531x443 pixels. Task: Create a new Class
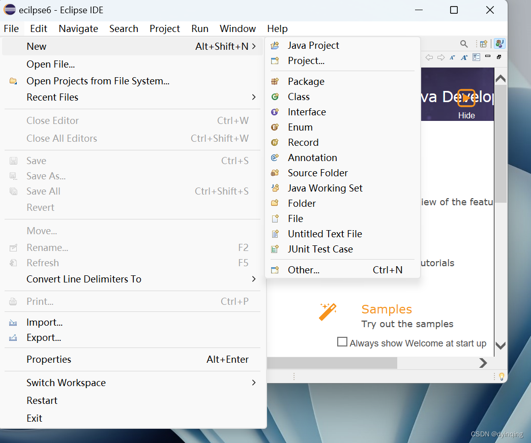(x=342, y=97)
